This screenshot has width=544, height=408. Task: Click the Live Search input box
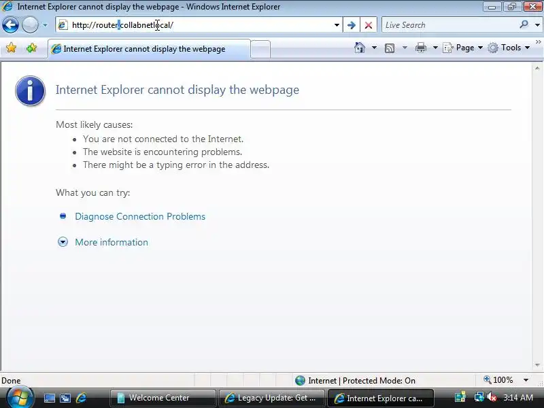449,25
